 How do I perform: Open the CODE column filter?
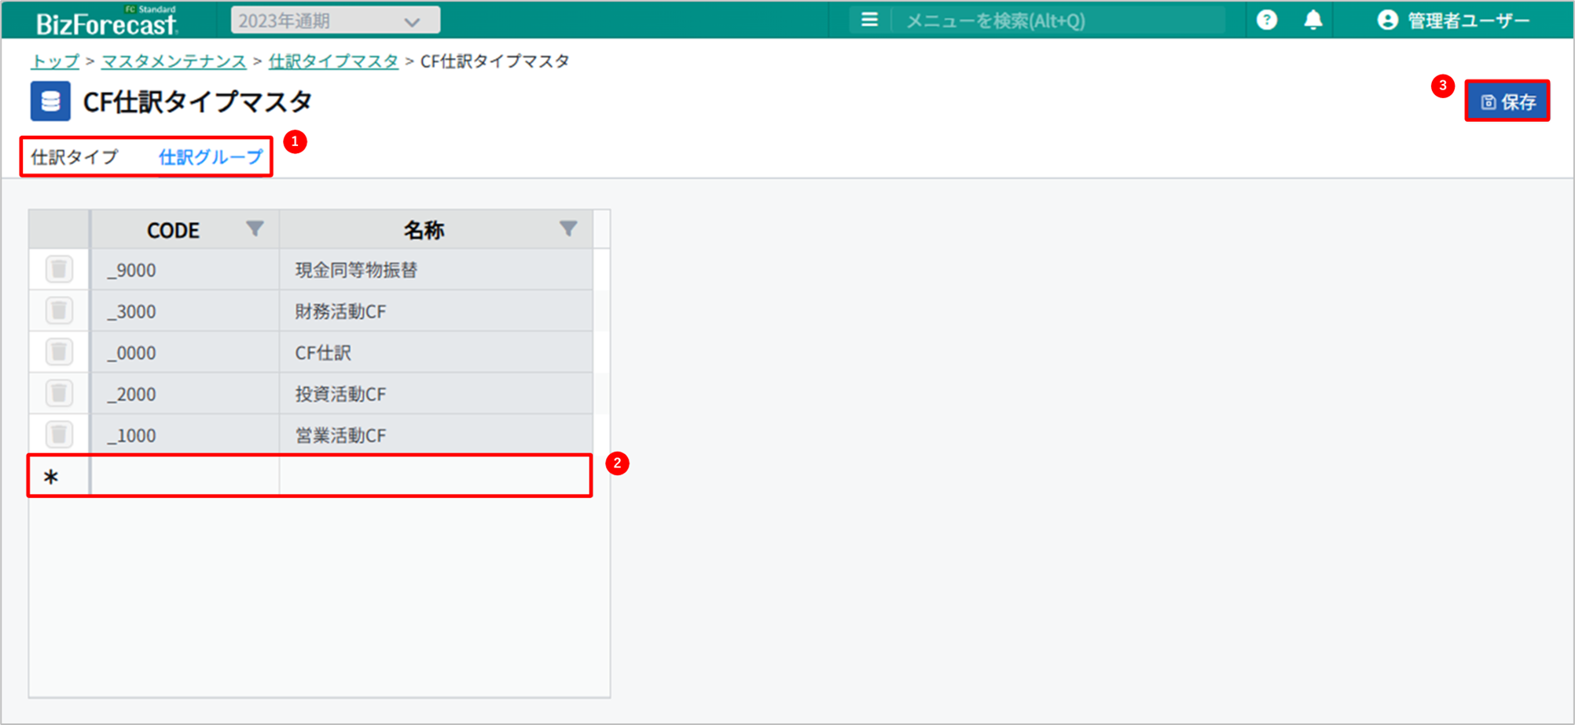(255, 229)
